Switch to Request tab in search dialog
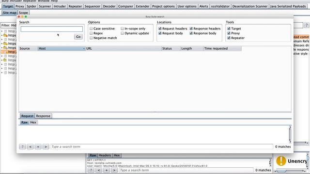Screen dimensions: 310x174 click(27, 116)
